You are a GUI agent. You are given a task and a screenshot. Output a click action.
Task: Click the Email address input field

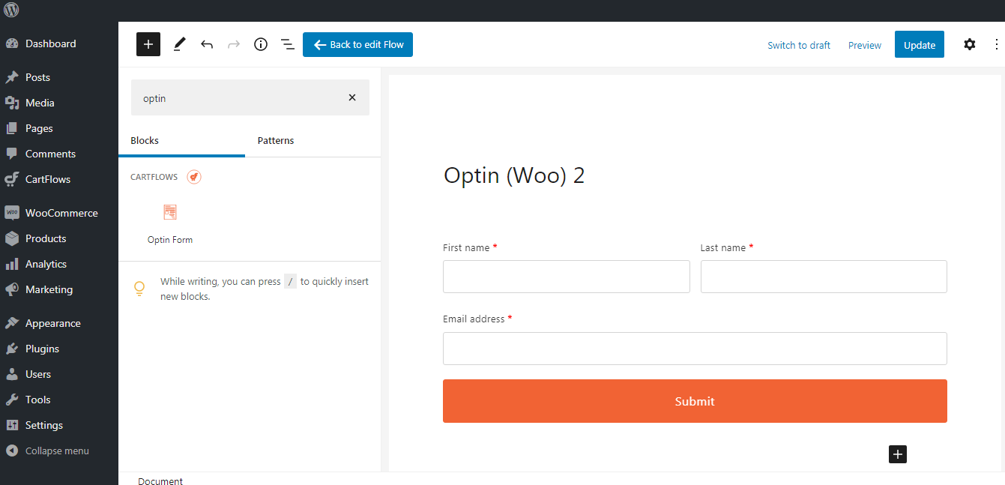[695, 349]
